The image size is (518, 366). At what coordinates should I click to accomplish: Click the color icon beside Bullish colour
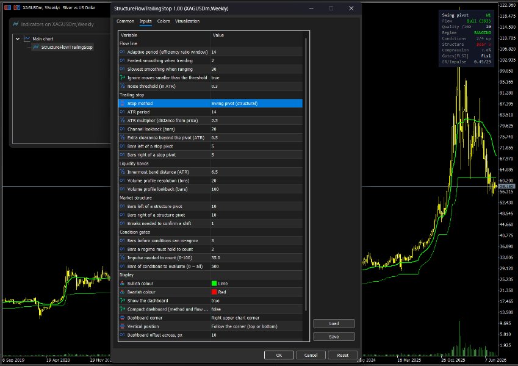pyautogui.click(x=123, y=284)
